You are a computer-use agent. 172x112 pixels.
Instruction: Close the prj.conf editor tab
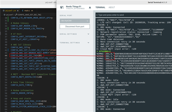coord(18,11)
